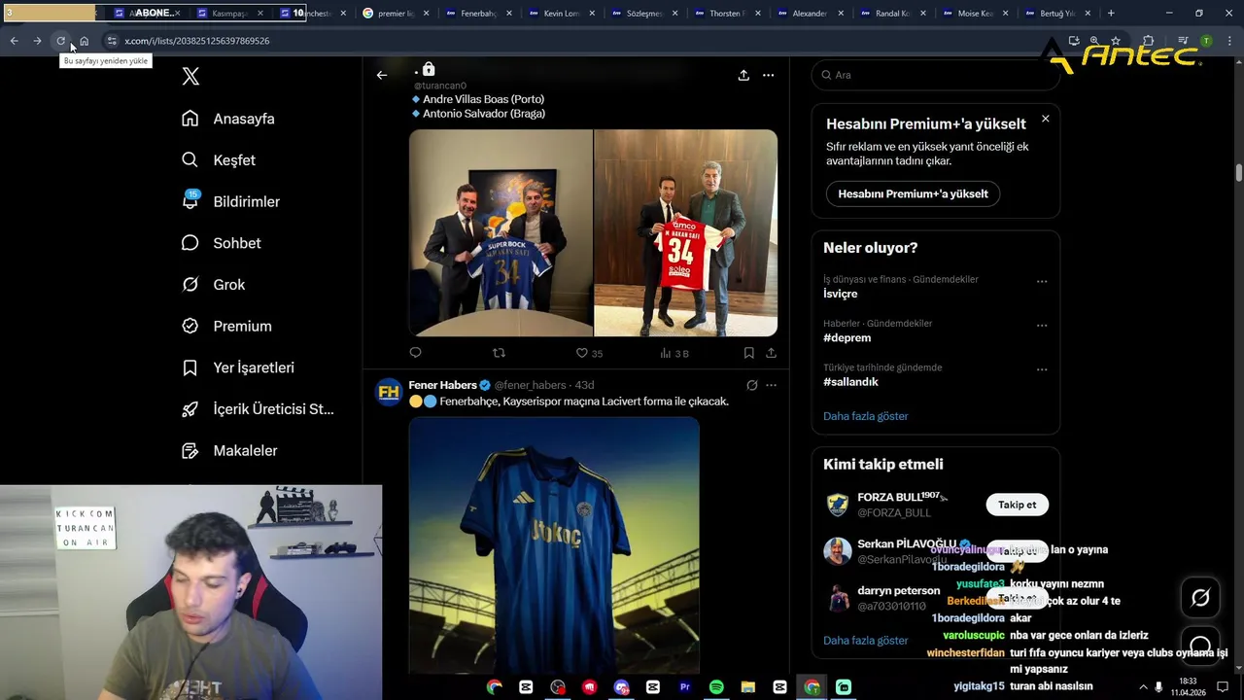1244x700 pixels.
Task: Follow FORZA BULL account
Action: 1017,505
